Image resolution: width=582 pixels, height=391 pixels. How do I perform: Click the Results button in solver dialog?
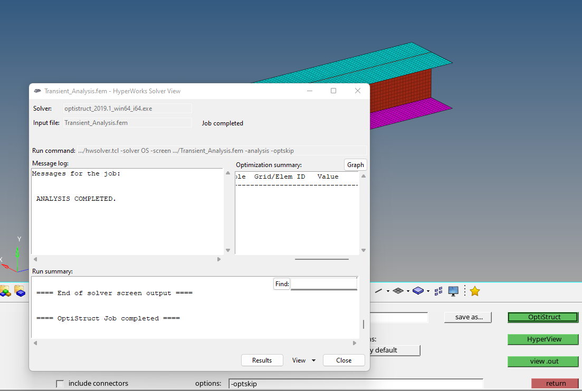point(262,360)
